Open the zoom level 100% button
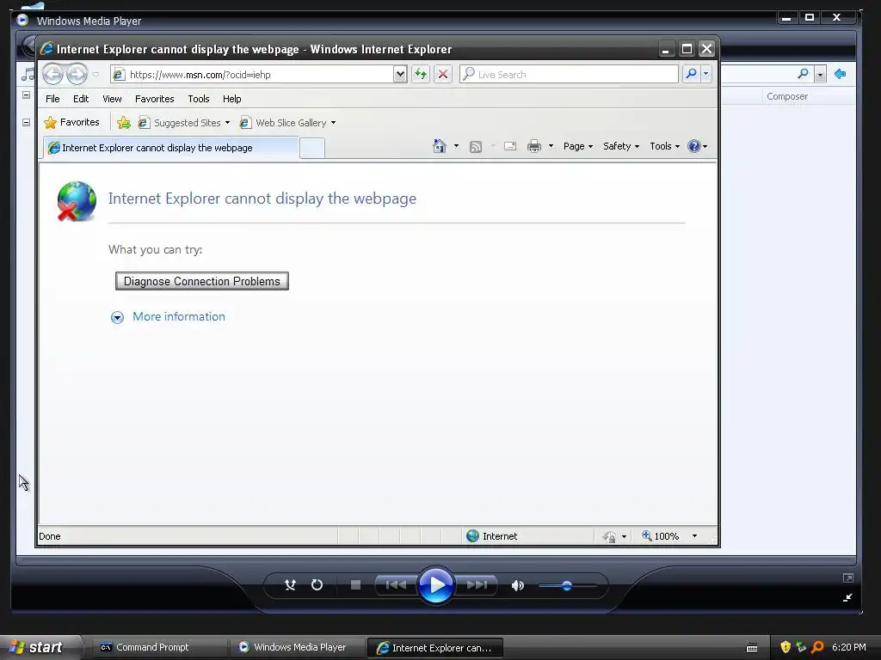 point(660,536)
